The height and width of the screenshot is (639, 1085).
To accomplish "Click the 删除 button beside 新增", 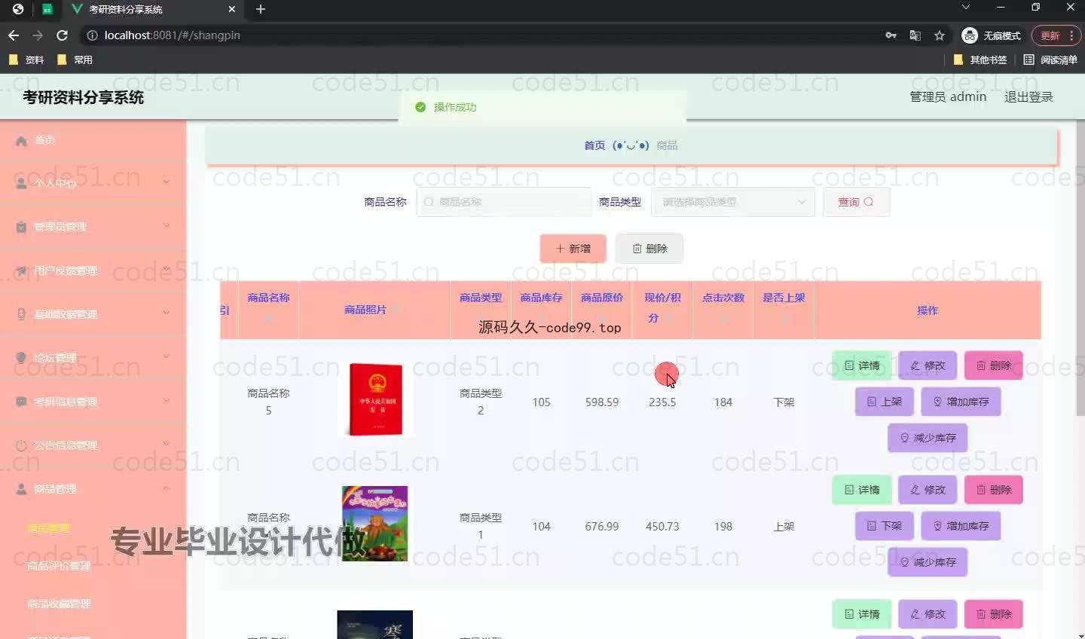I will click(x=649, y=249).
